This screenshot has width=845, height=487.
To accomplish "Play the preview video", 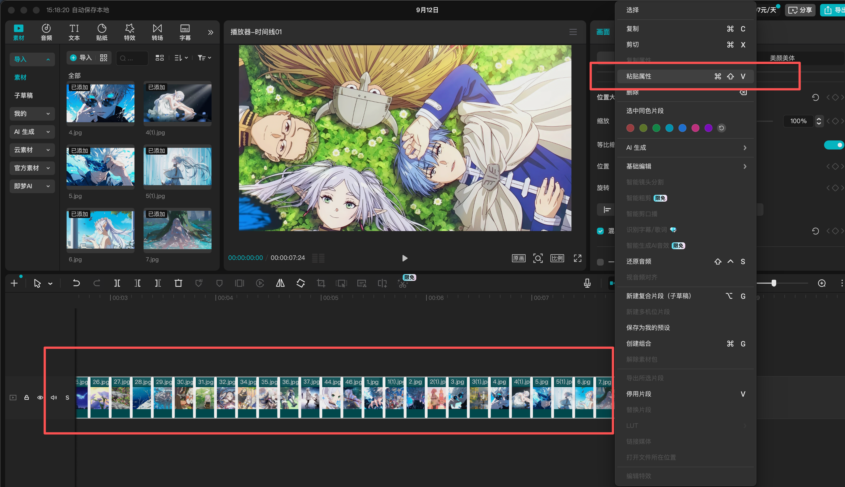I will tap(404, 258).
